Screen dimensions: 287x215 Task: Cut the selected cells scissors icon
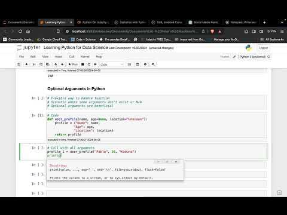pyautogui.click(x=34, y=64)
